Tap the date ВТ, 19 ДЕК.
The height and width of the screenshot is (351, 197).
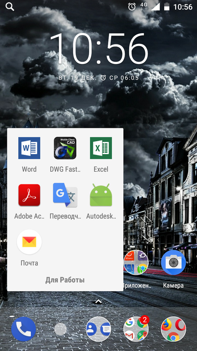point(77,78)
